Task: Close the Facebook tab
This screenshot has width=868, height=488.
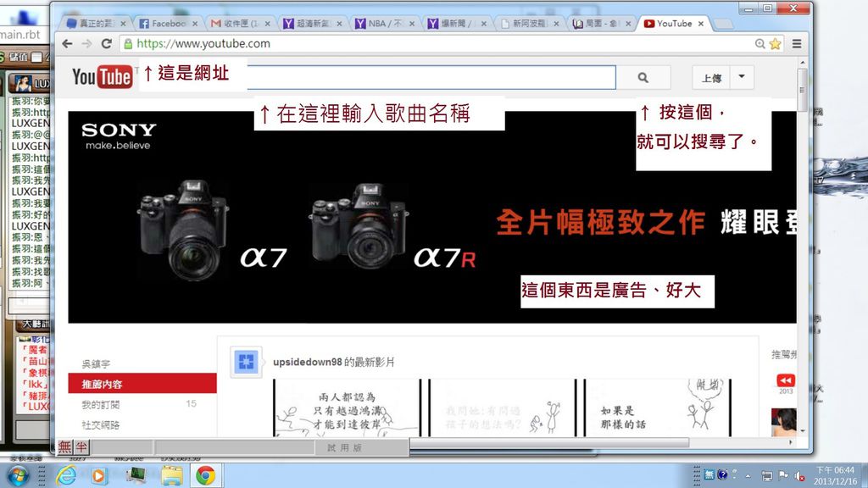Action: pyautogui.click(x=195, y=24)
